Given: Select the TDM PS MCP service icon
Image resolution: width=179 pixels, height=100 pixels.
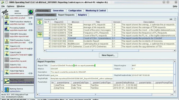Looking at the screenshot, I should click(x=7, y=53).
